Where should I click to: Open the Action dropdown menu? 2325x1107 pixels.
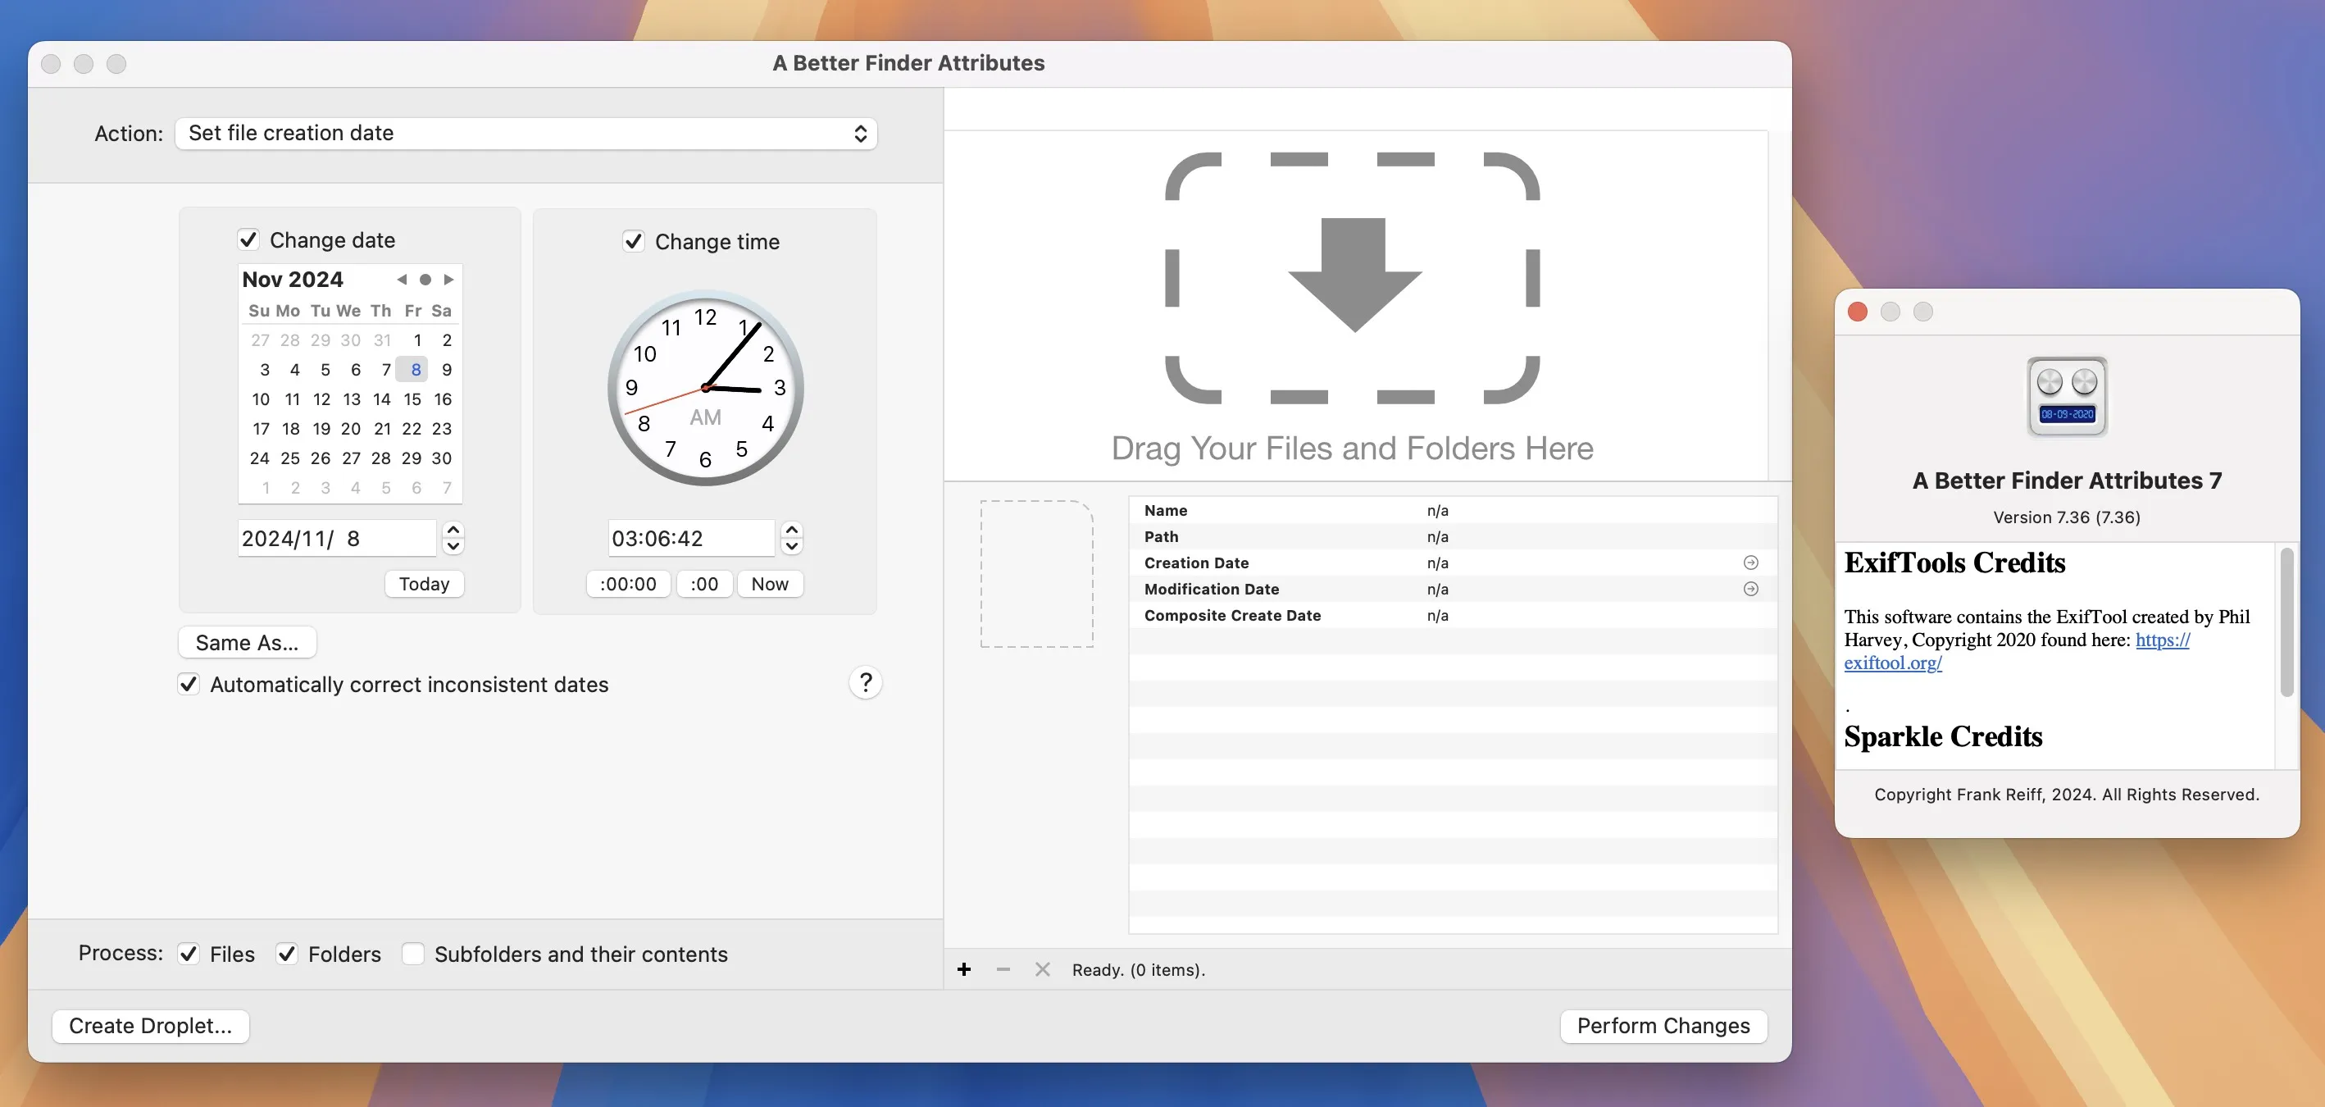(x=526, y=134)
